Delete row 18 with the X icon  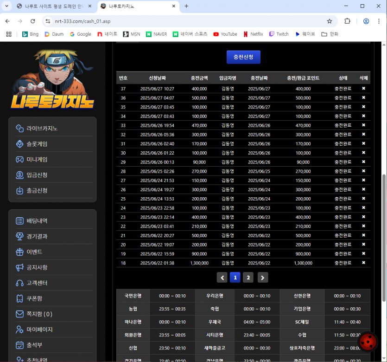tap(363, 263)
